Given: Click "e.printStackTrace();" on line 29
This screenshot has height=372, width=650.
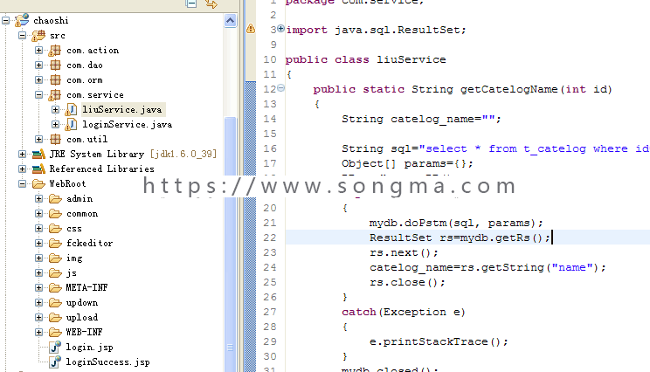Looking at the screenshot, I should coord(439,341).
